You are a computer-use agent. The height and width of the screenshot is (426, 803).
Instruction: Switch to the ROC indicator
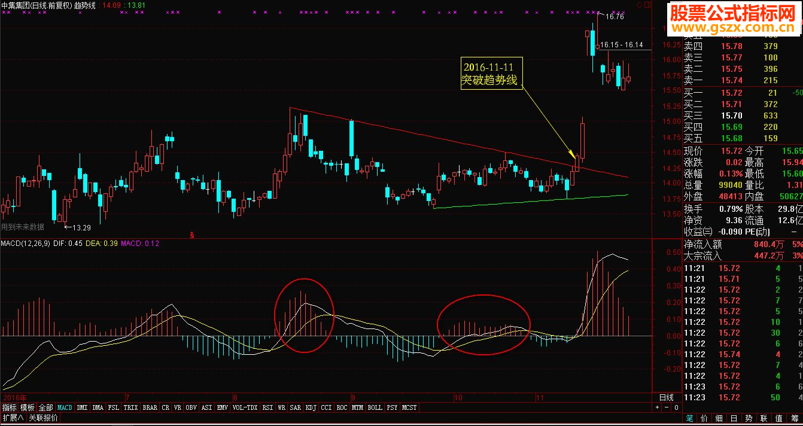342,407
